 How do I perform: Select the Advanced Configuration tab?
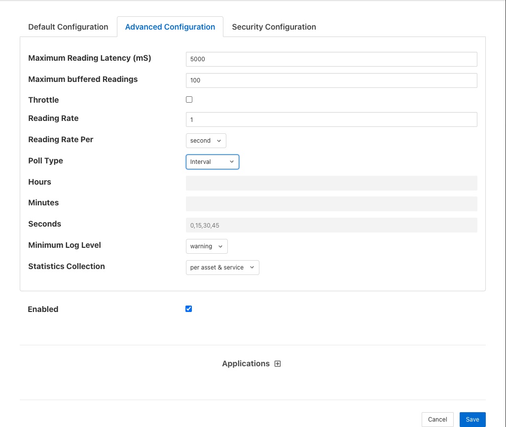click(x=170, y=27)
